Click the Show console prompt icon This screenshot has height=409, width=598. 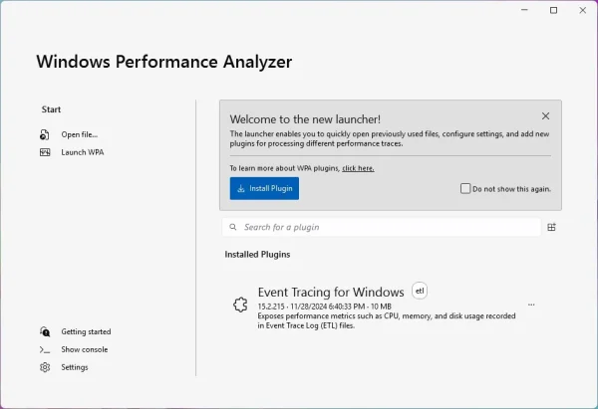click(45, 349)
